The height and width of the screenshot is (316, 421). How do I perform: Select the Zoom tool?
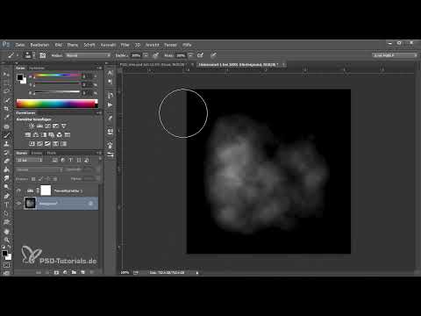point(6,241)
